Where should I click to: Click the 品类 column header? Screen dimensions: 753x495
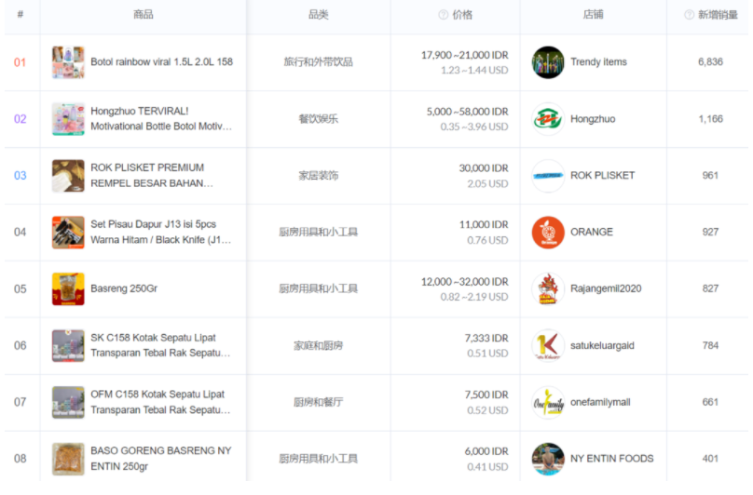coord(319,15)
